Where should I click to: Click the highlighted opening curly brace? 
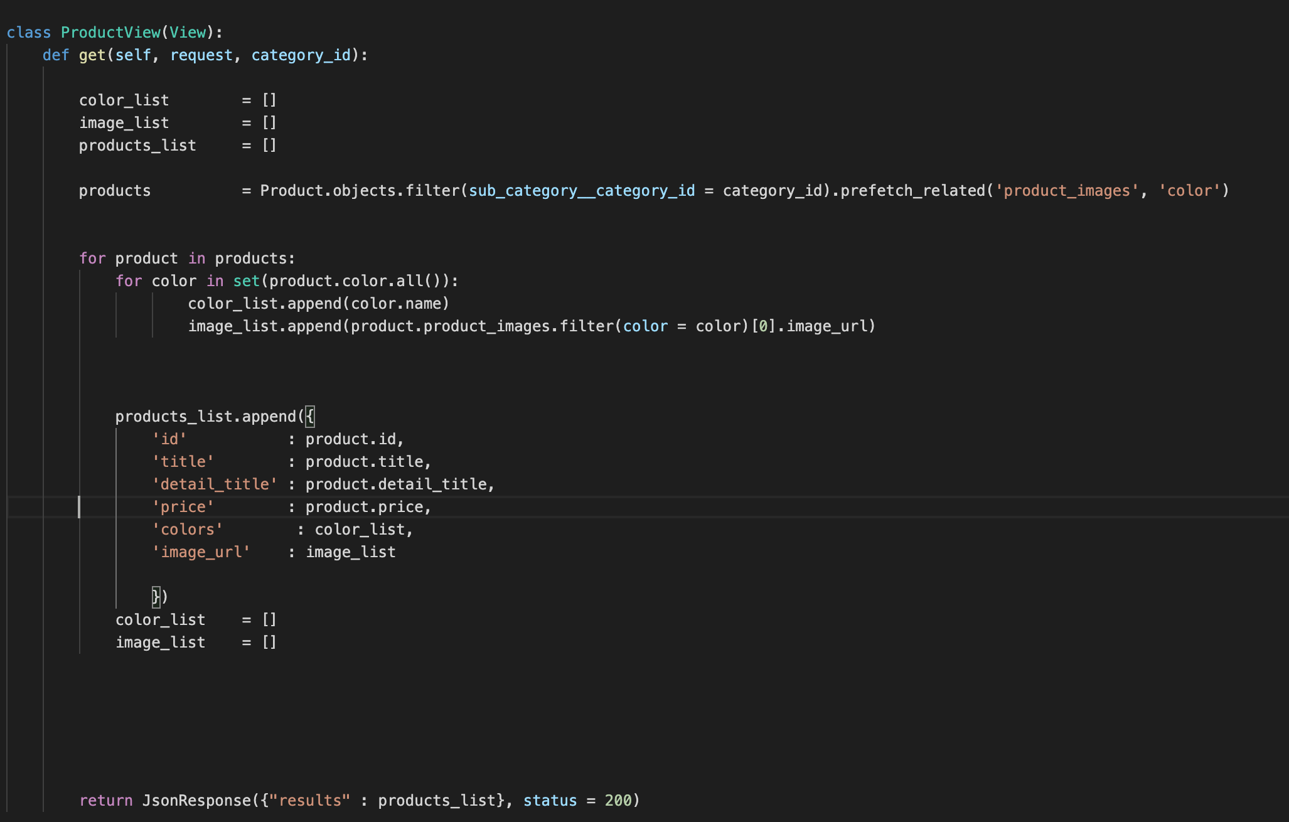[310, 417]
